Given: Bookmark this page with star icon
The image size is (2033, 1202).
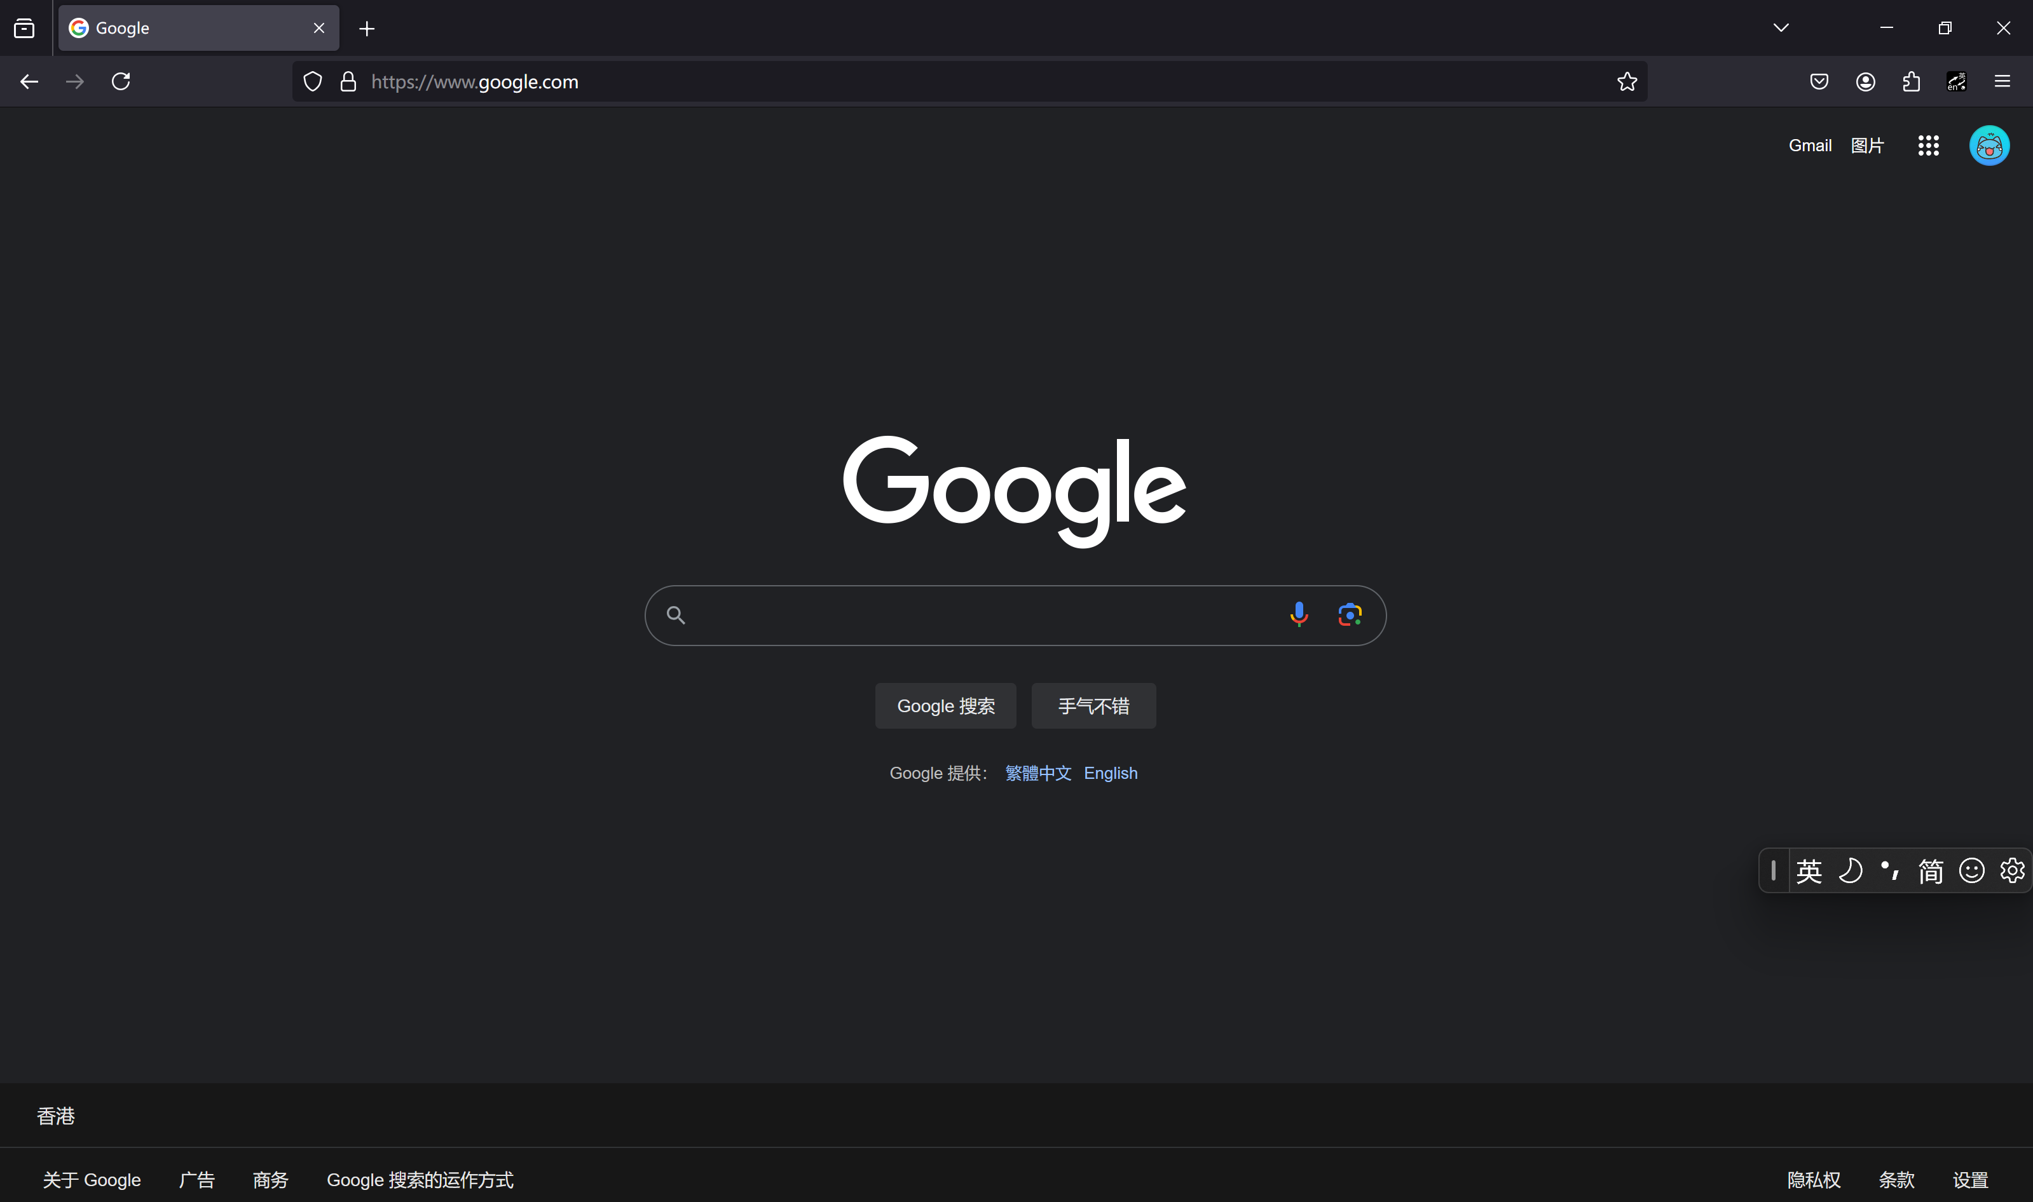Looking at the screenshot, I should point(1626,82).
